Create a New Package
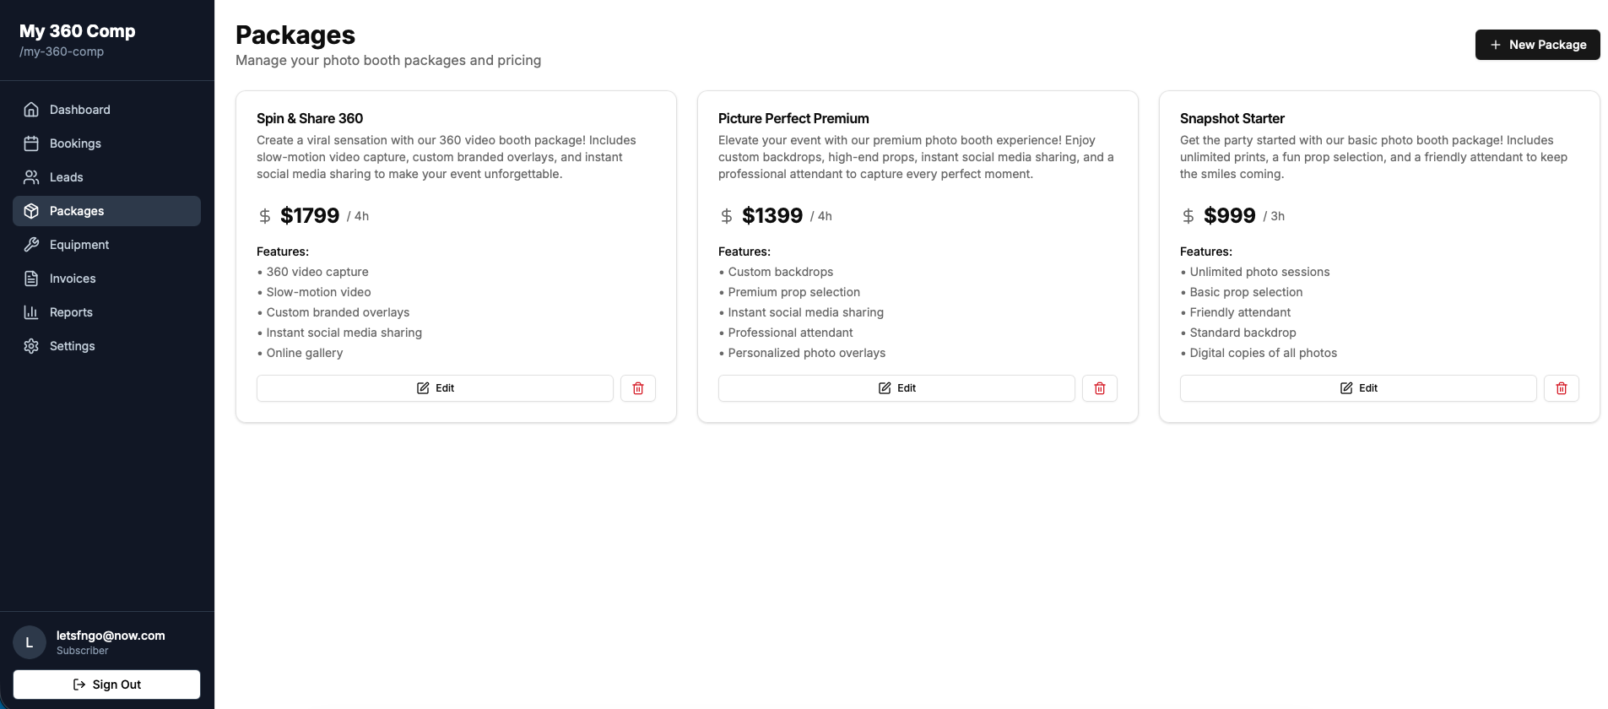 pos(1537,45)
